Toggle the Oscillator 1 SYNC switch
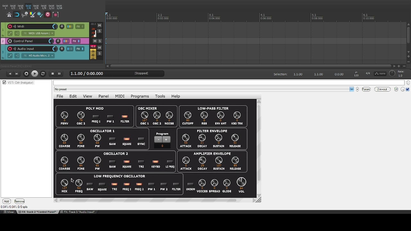Viewport: 411px width, 231px height. 141,139
